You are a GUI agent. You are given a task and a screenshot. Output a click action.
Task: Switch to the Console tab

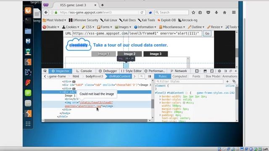tap(84, 71)
